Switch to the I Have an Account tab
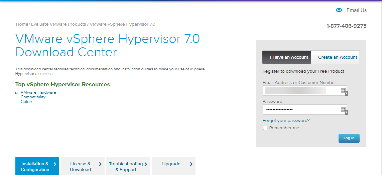Image resolution: width=382 pixels, height=175 pixels. coord(286,57)
